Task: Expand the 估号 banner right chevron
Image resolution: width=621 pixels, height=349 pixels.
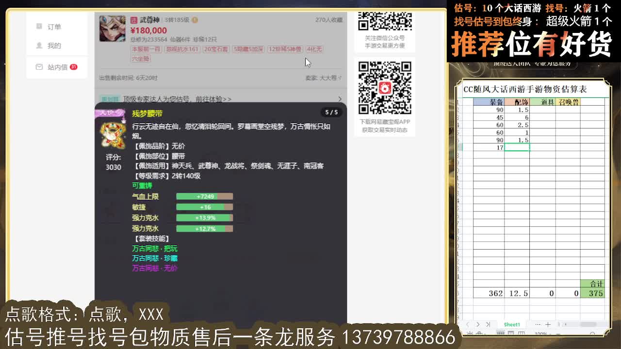Action: pos(340,99)
